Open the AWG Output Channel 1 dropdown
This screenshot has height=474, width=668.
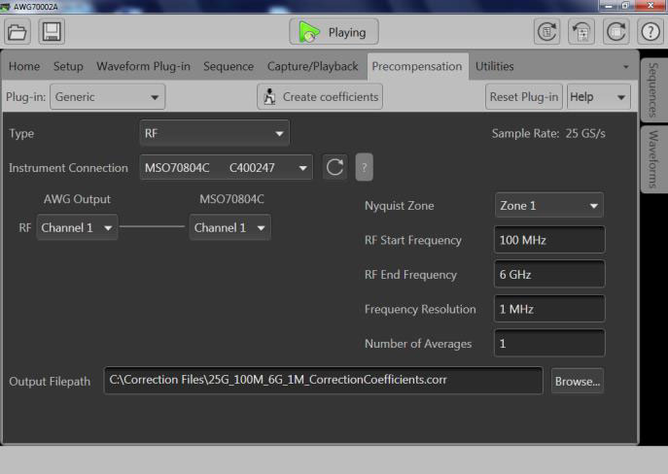77,228
